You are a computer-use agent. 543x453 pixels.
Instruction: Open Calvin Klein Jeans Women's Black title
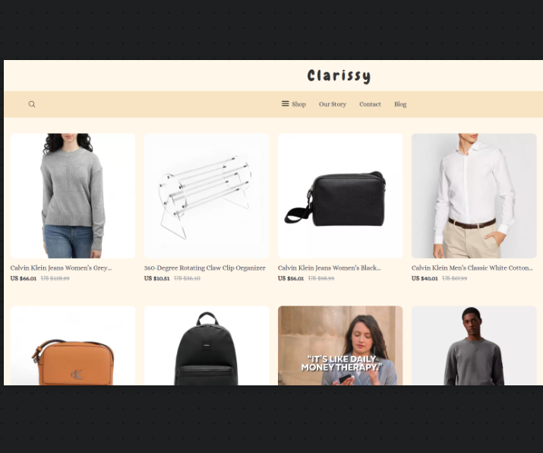click(330, 268)
